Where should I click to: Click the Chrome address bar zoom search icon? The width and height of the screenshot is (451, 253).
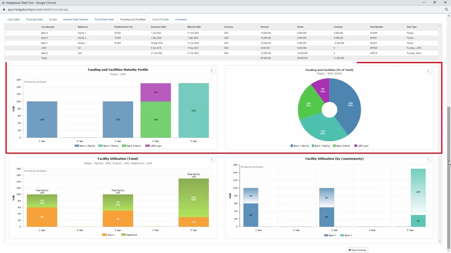click(x=446, y=9)
